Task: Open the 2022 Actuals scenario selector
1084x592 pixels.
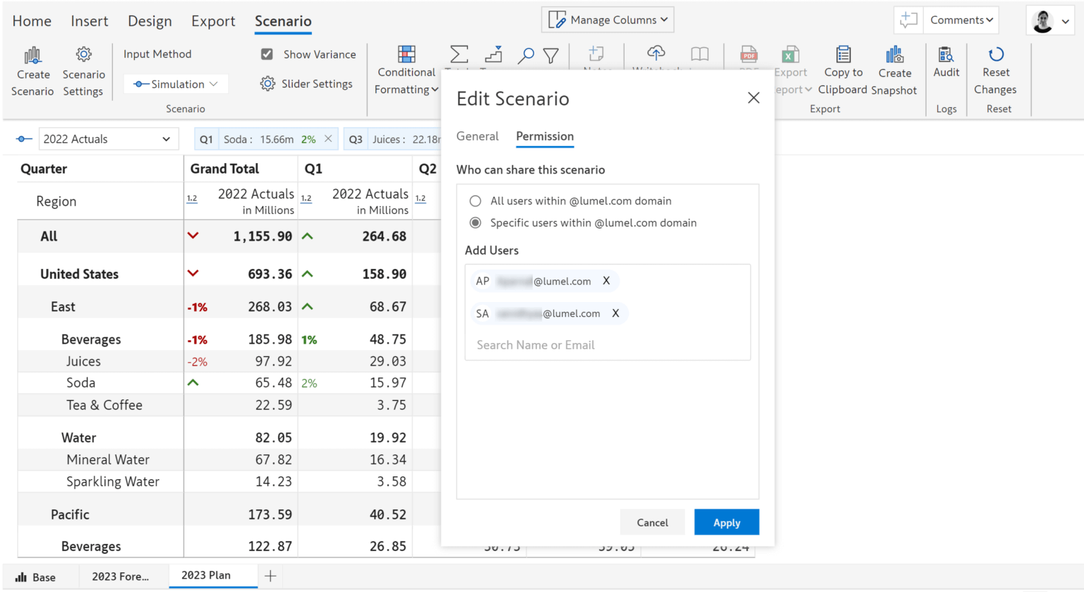Action: click(107, 138)
